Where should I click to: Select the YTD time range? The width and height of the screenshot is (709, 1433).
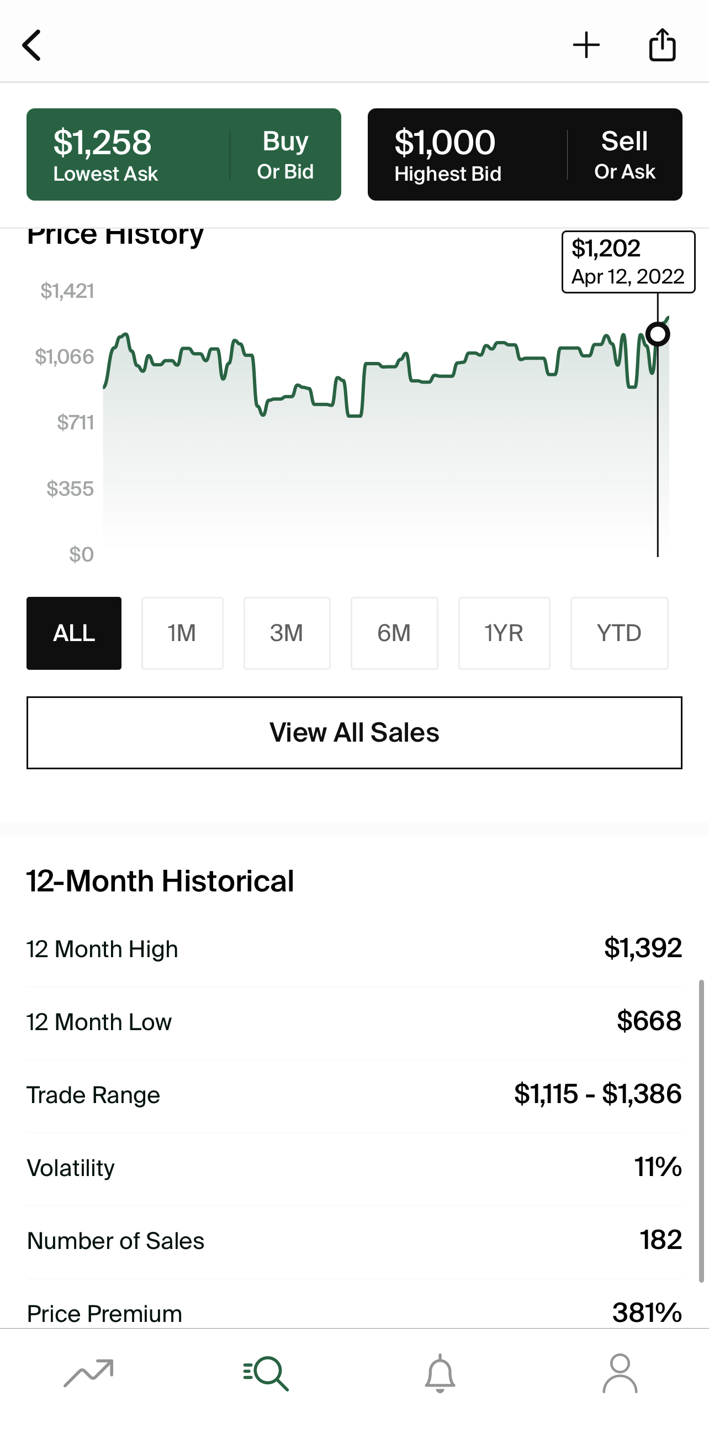(619, 633)
